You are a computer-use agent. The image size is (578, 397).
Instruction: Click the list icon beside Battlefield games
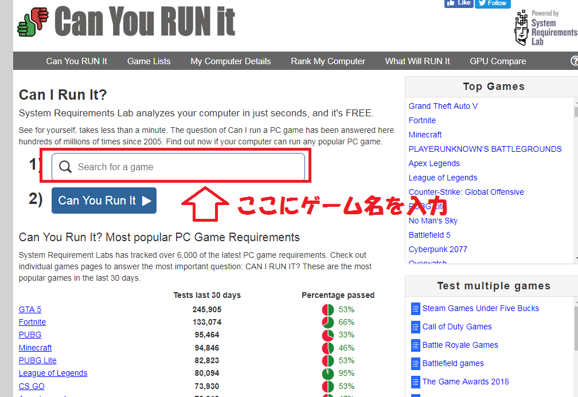click(415, 364)
